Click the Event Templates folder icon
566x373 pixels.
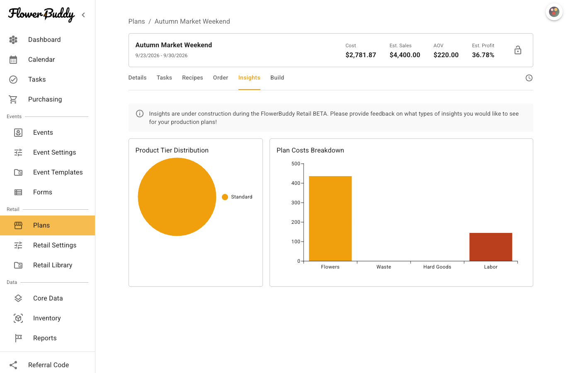point(18,172)
